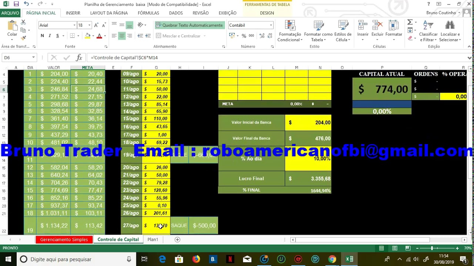Click the Excluir cells button
Viewport: 474px width, 266px height.
coord(377,31)
